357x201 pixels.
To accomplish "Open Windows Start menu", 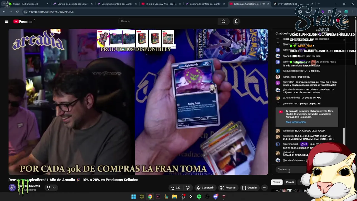I will click(134, 197).
